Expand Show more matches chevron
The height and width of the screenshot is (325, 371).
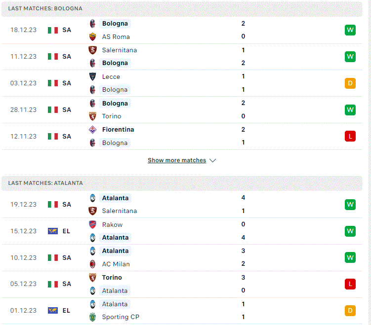coord(213,160)
